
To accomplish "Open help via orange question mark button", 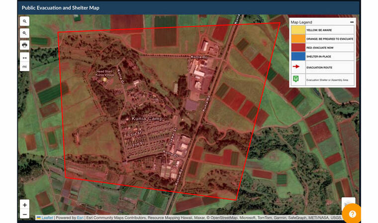I will click(352, 214).
